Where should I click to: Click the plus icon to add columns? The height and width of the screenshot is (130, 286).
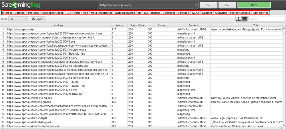click(284, 25)
